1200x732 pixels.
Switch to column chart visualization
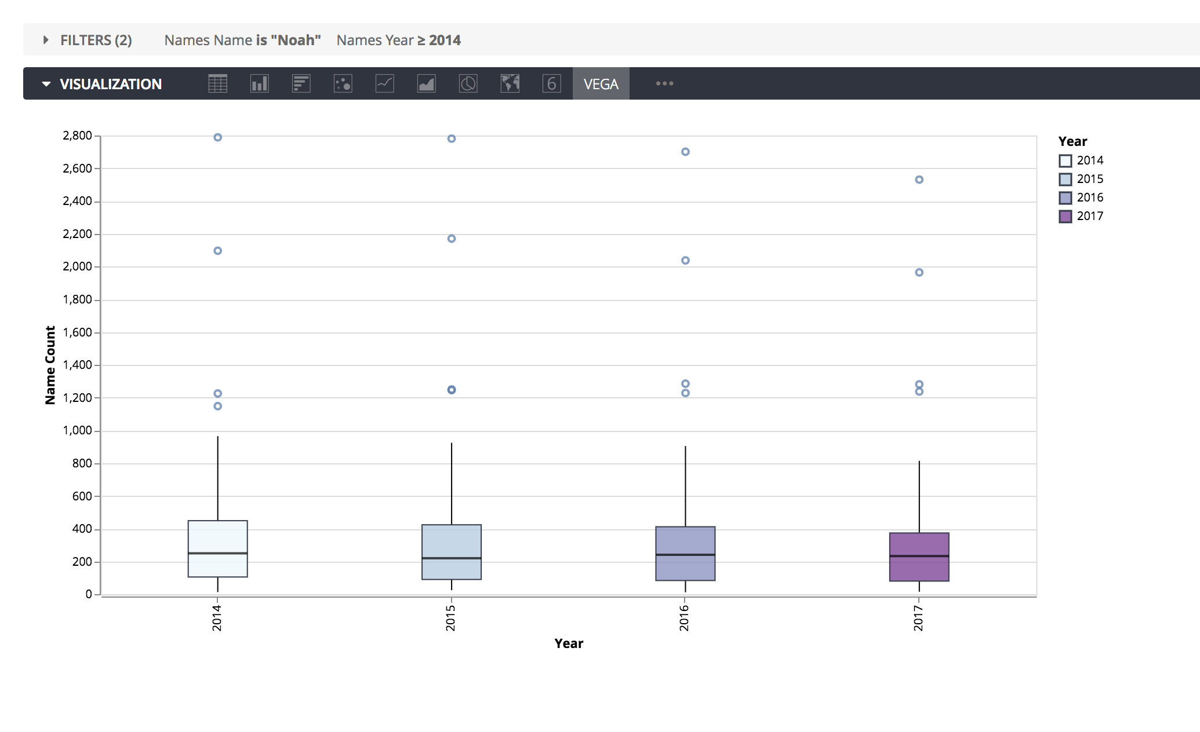tap(259, 84)
